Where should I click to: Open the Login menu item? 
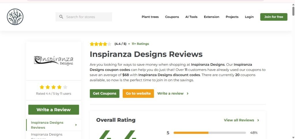[249, 17]
